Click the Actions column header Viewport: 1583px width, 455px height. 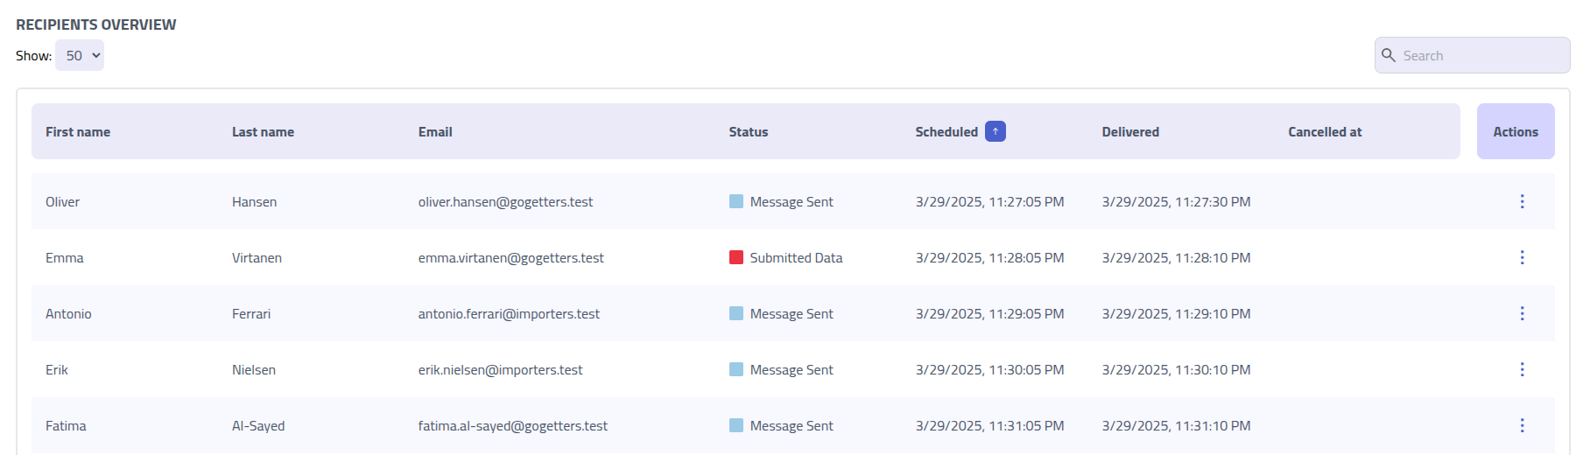click(1516, 131)
